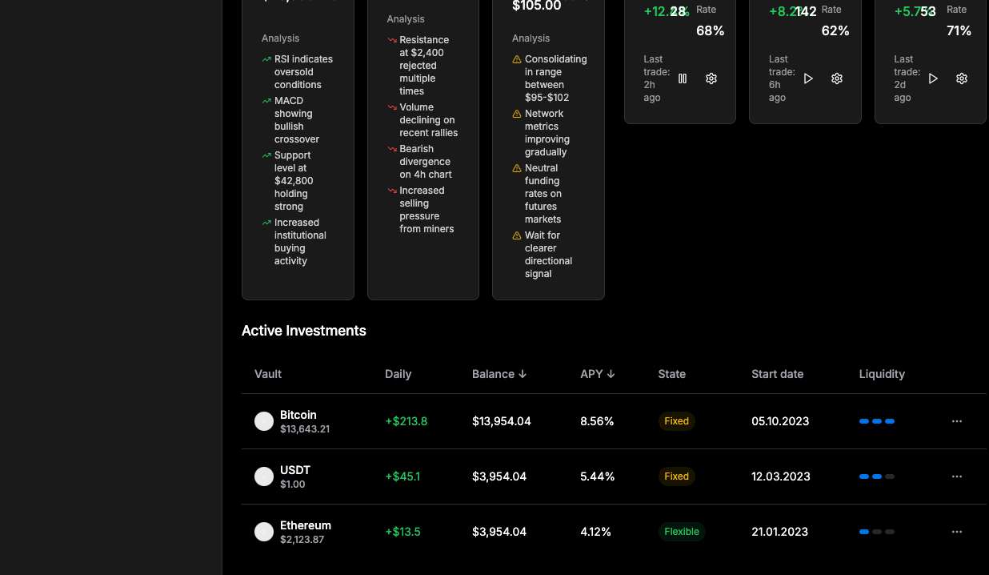Click Neutral funding rates text
Screen dimensions: 989x575
point(543,194)
